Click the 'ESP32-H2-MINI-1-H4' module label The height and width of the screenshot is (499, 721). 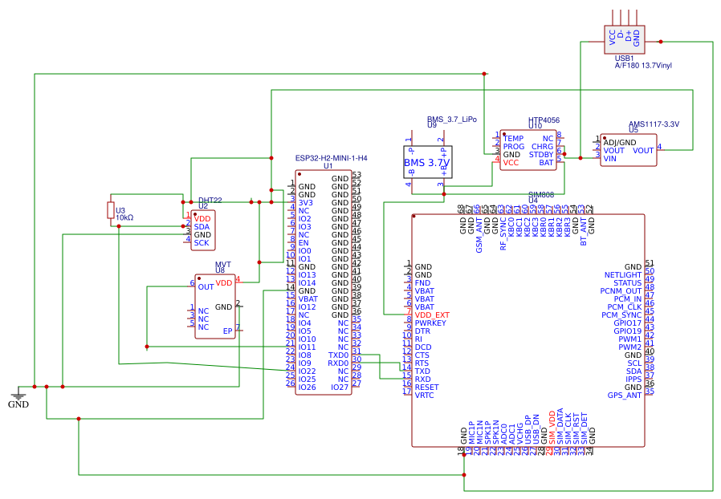(331, 158)
